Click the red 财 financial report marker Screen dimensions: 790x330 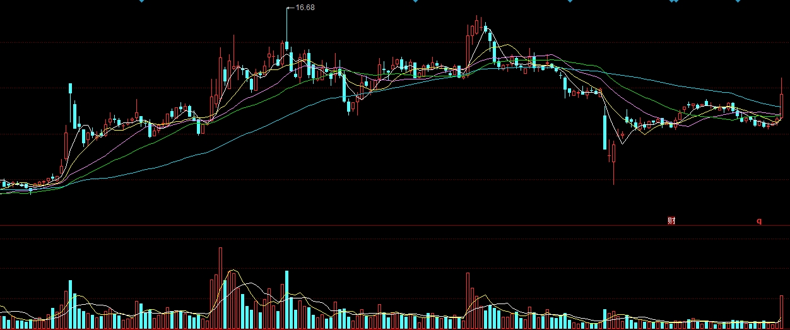tap(671, 221)
